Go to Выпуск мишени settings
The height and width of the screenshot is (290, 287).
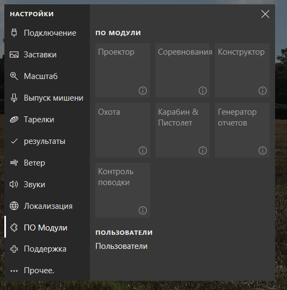click(x=47, y=98)
